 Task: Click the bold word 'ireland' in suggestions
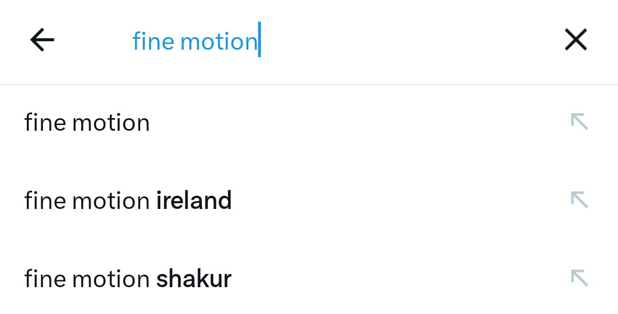tap(194, 200)
